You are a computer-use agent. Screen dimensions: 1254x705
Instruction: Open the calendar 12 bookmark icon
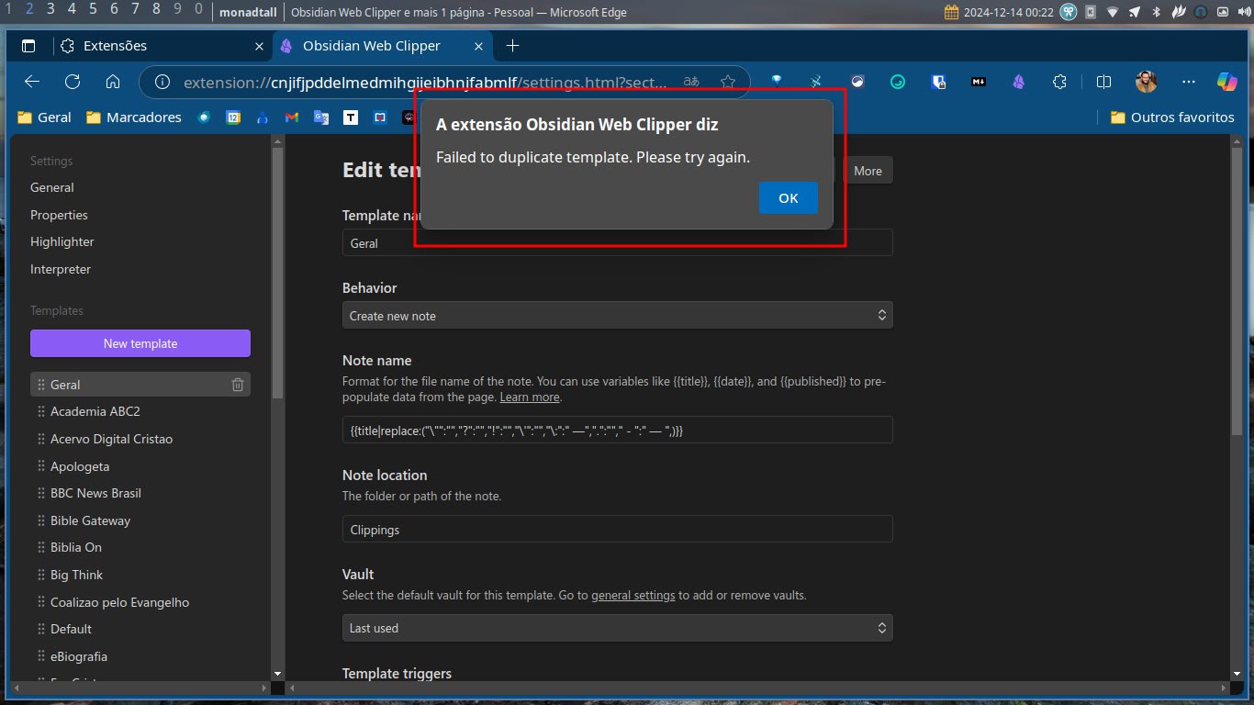coord(233,117)
